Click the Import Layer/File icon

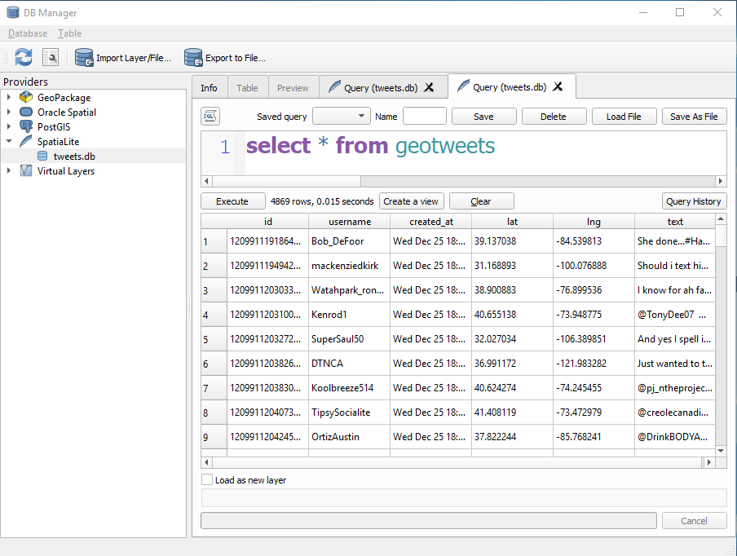point(84,57)
